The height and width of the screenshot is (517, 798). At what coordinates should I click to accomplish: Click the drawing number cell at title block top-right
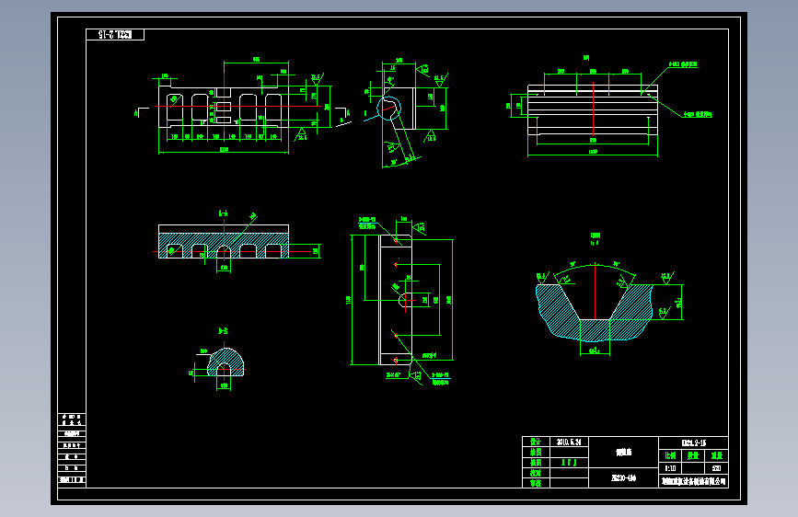pos(694,442)
